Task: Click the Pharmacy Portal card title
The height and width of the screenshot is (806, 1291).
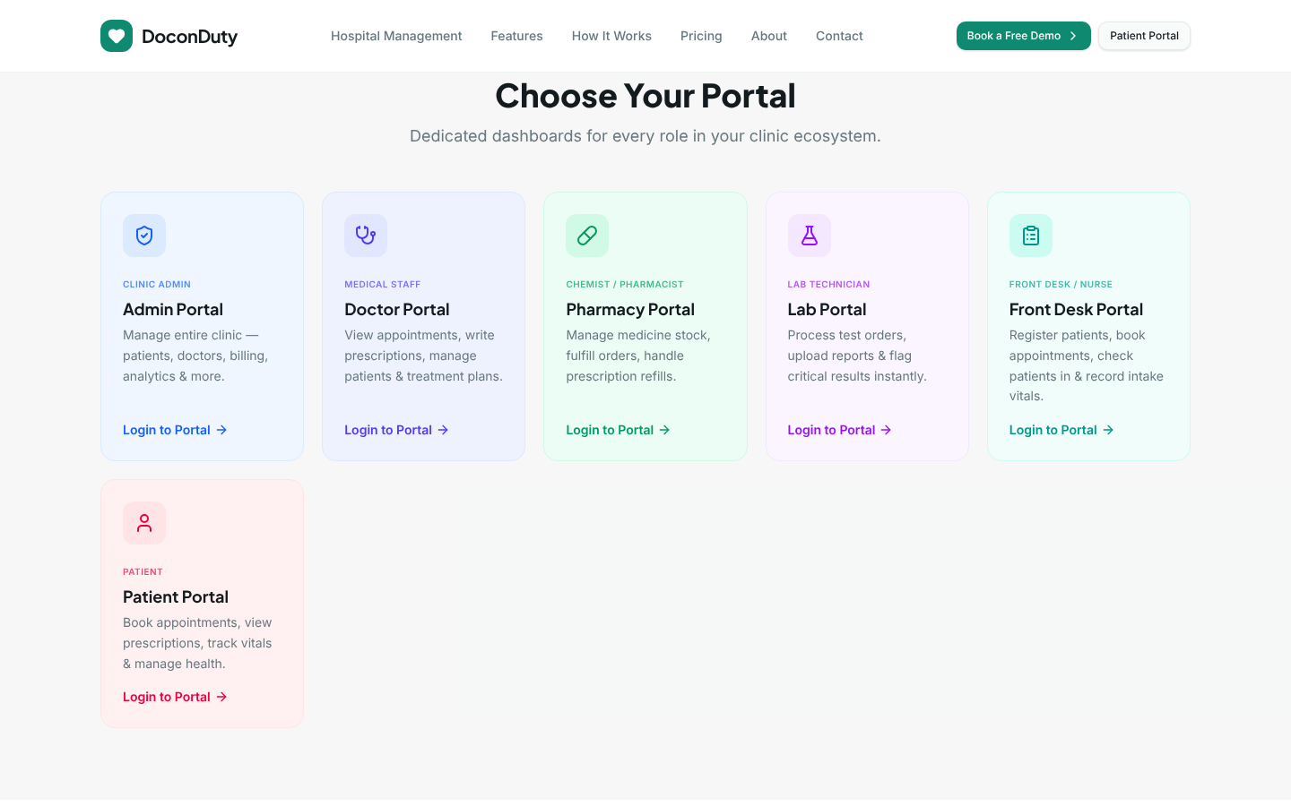Action: [x=630, y=309]
